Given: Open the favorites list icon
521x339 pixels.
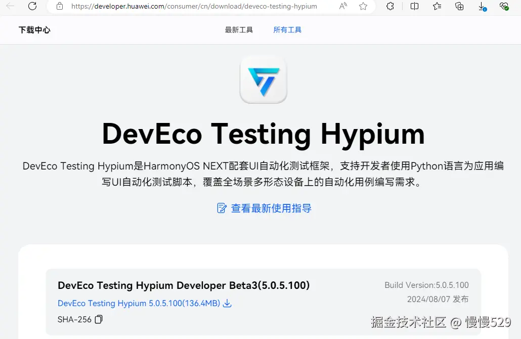Looking at the screenshot, I should coord(437,6).
